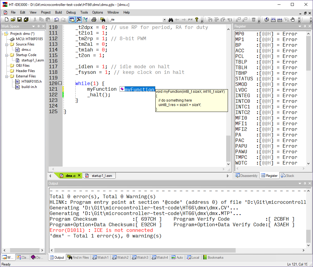The image size is (313, 267).
Task: Select myFunction in the autocomplete list
Action: tap(139, 89)
